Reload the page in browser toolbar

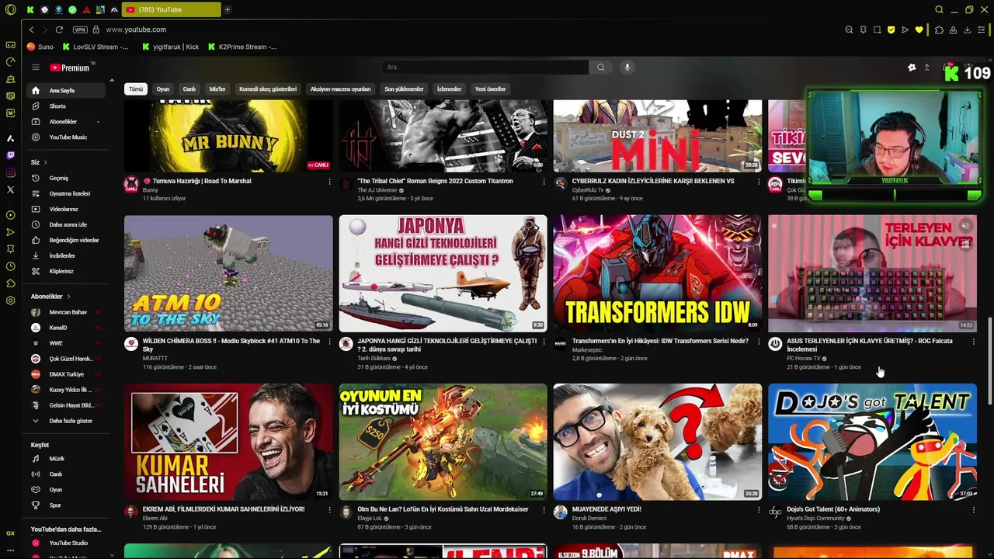tap(59, 30)
